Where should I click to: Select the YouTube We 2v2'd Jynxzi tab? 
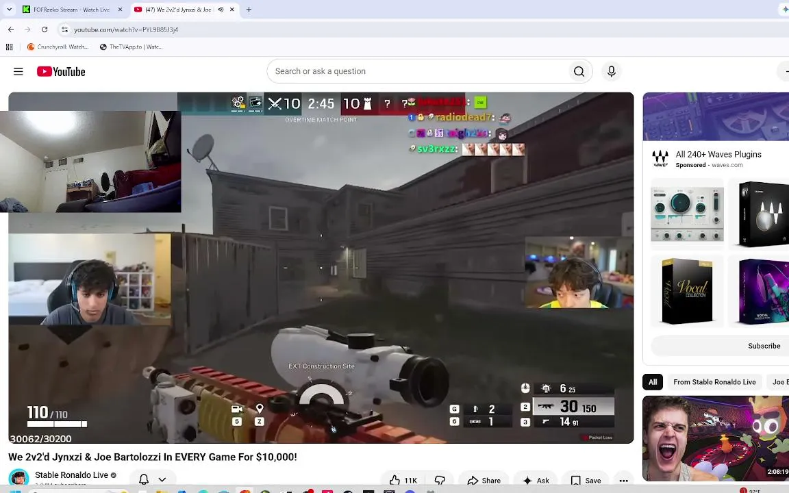(178, 10)
